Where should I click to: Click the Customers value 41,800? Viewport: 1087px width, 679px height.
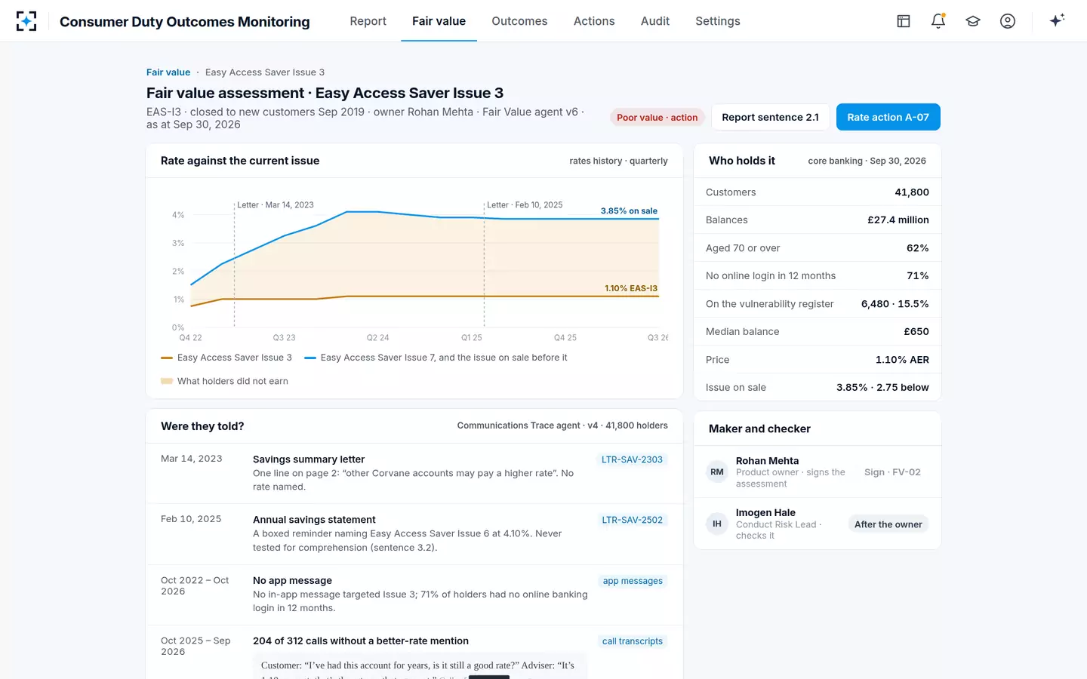pos(912,192)
